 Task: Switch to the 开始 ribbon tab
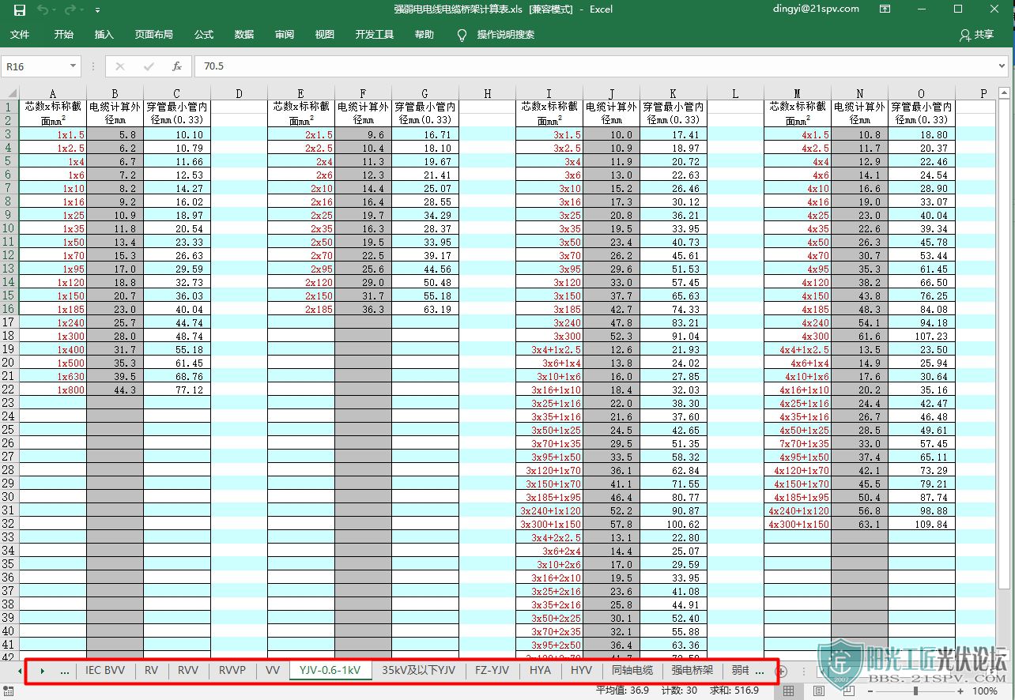click(64, 35)
